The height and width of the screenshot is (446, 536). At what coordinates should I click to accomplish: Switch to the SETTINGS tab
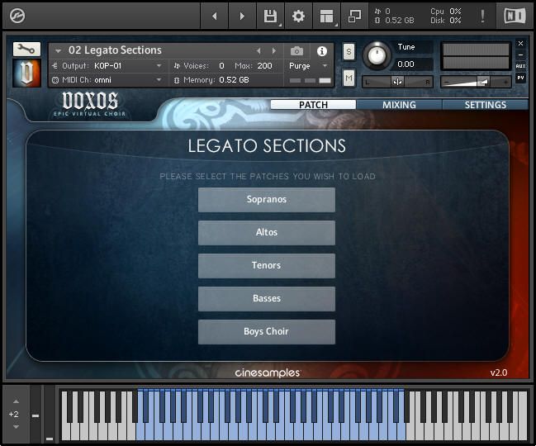(485, 105)
